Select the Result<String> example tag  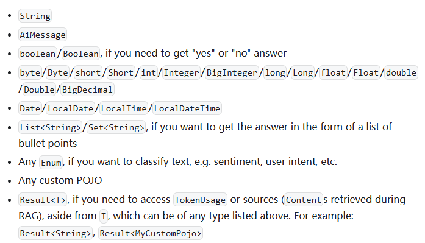tap(55, 233)
